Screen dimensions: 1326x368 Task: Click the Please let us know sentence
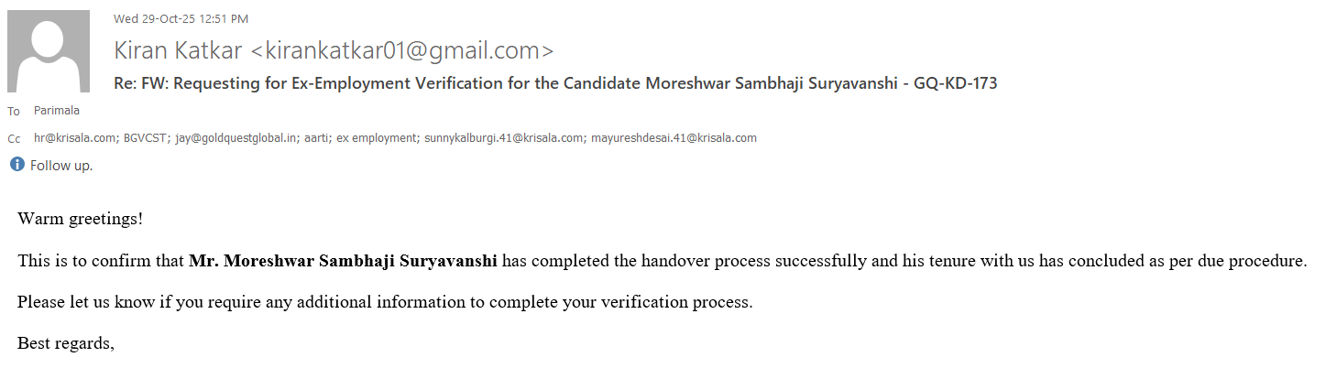click(385, 302)
